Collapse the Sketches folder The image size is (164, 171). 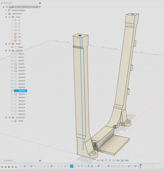click(6, 51)
